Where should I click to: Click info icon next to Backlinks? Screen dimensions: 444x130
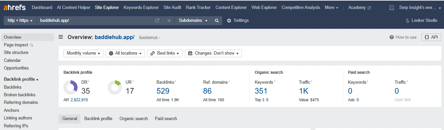click(175, 81)
